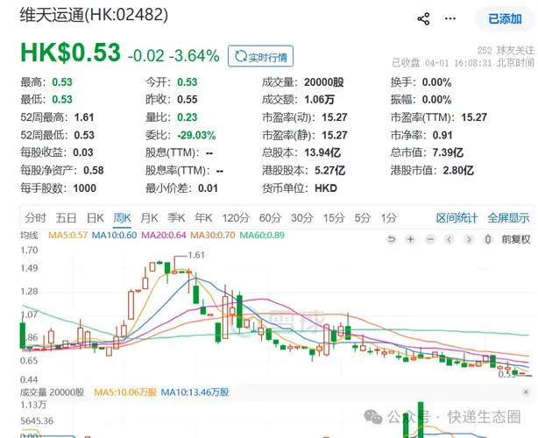Screen dimensions: 538x438
Task: Click the MA60:0.89 indicator label
Action: (262, 236)
